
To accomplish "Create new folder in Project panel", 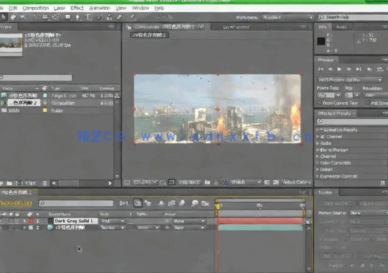I will click(10, 183).
